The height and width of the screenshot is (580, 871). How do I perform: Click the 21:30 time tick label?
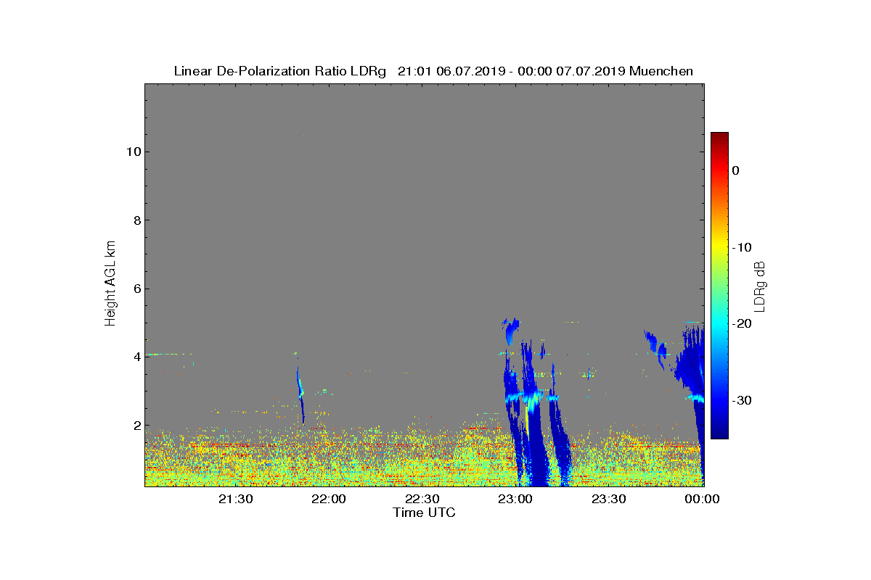[x=235, y=499]
